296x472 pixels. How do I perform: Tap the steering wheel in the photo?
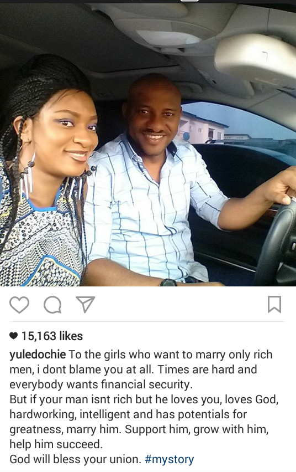pyautogui.click(x=276, y=241)
